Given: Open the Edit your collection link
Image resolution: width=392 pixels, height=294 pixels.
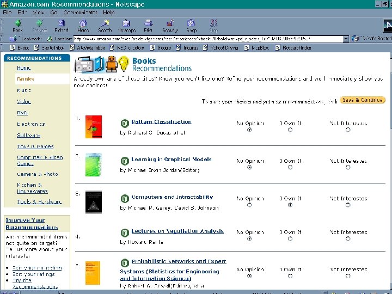Looking at the screenshot, I should coord(37,268).
